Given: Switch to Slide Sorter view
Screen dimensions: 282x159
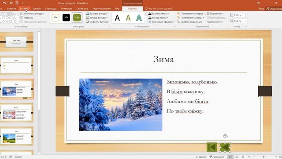Looking at the screenshot, I should (x=237, y=157).
